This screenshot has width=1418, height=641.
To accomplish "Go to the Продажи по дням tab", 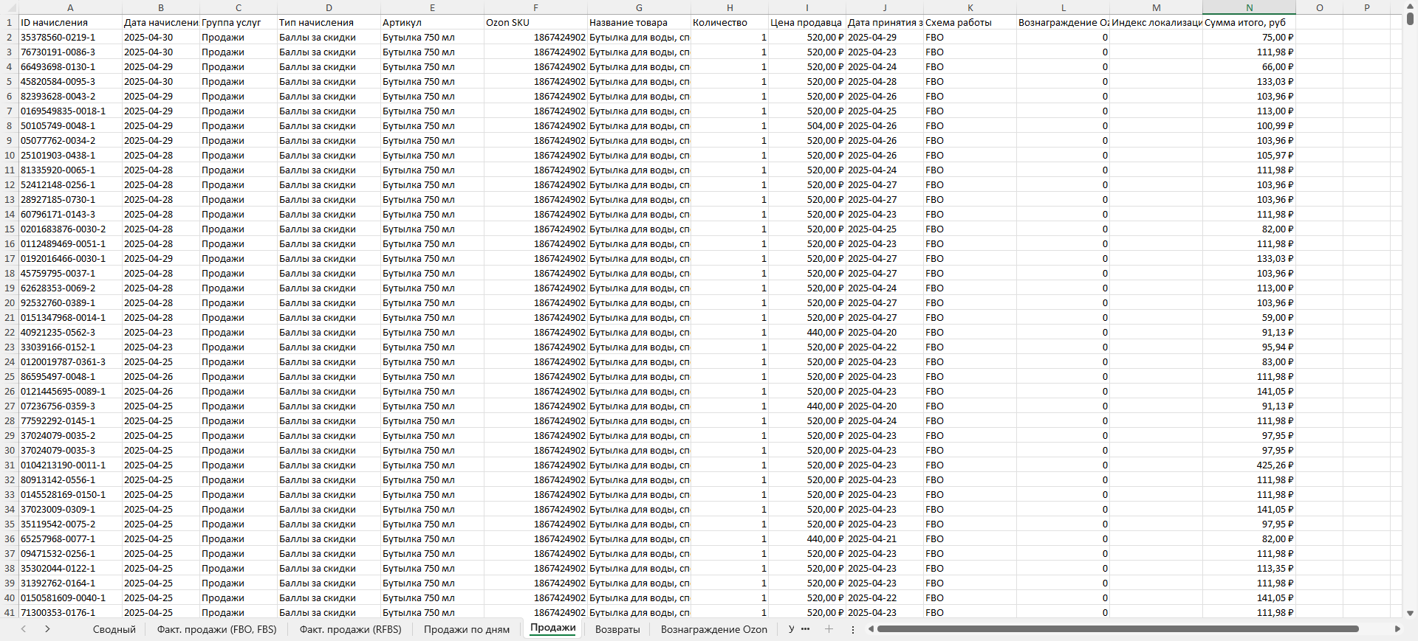I will [x=467, y=629].
